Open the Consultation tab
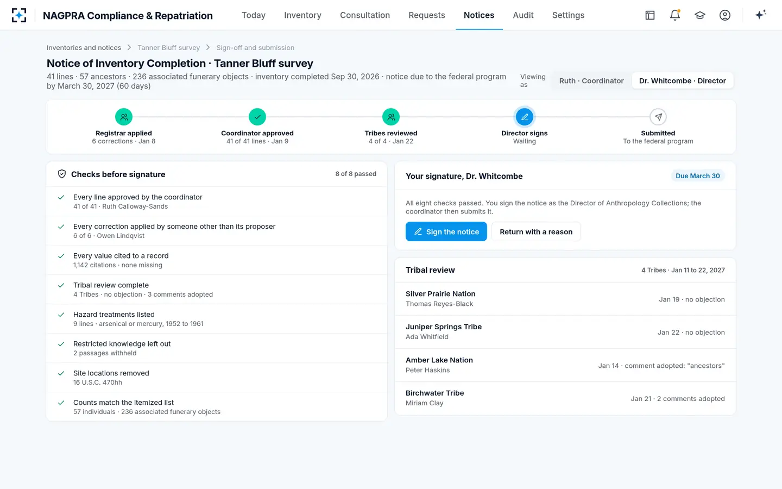This screenshot has width=782, height=489. (x=365, y=15)
